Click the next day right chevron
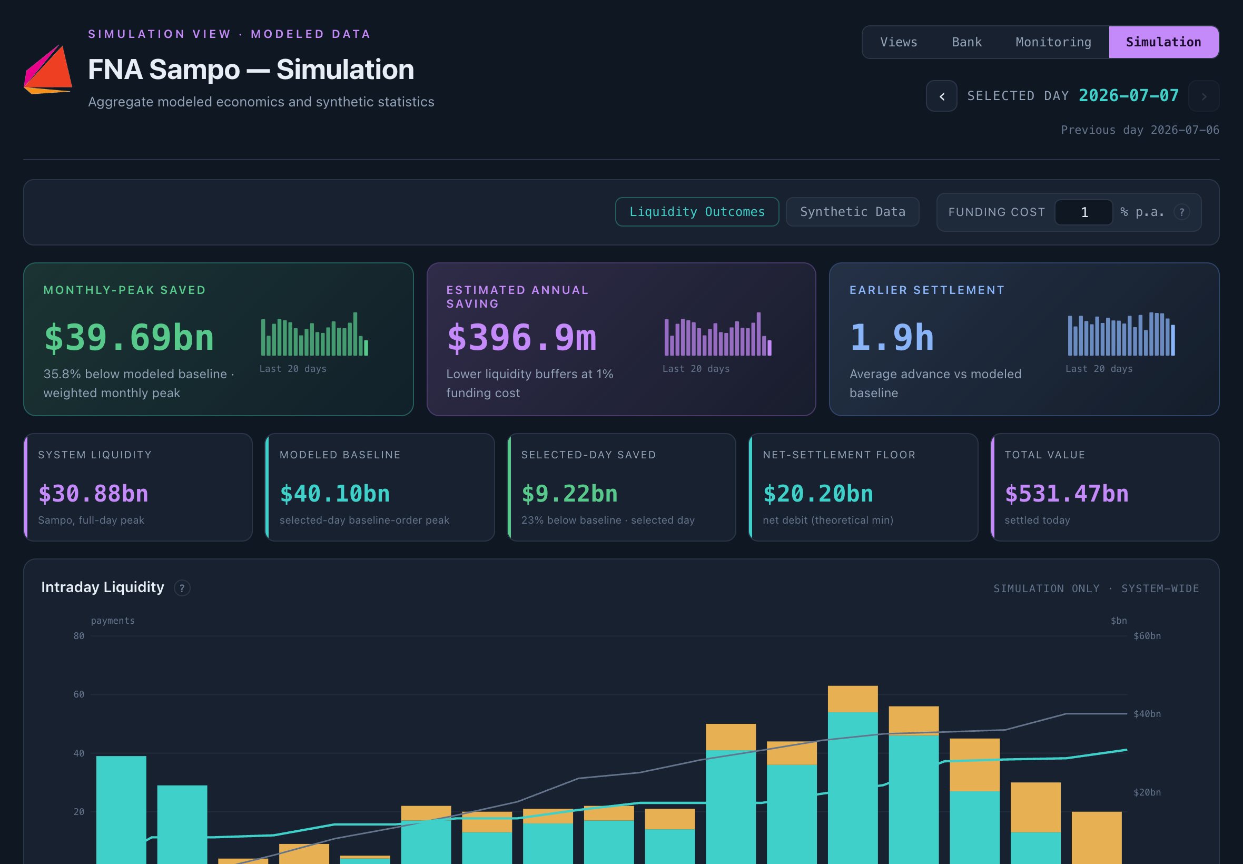 click(1203, 96)
